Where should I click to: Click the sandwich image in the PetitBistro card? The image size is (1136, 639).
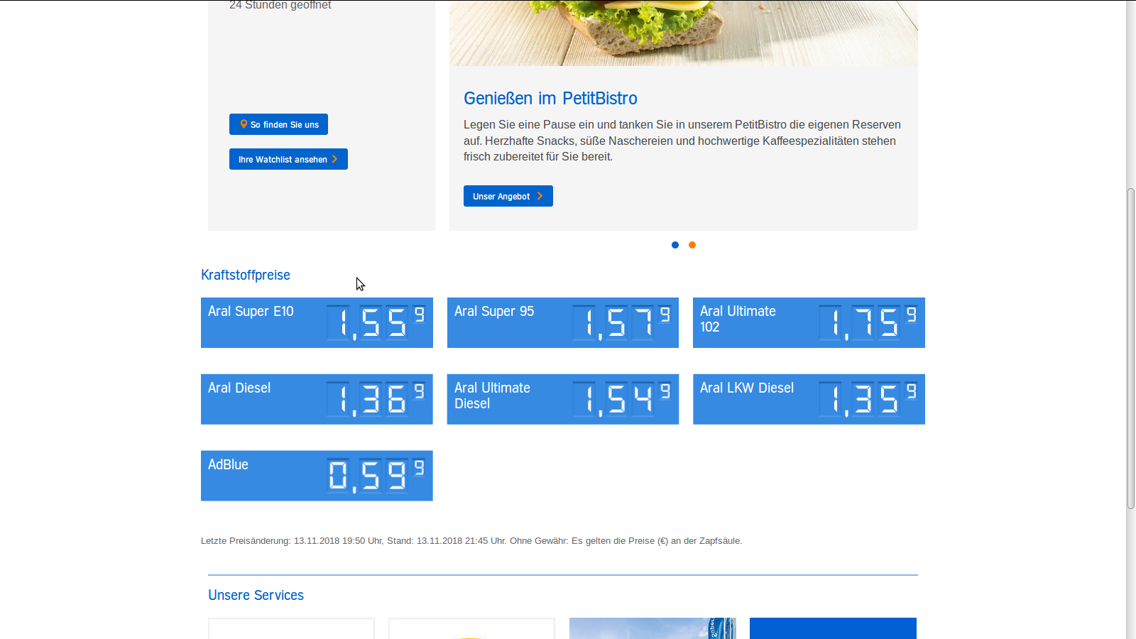[684, 33]
